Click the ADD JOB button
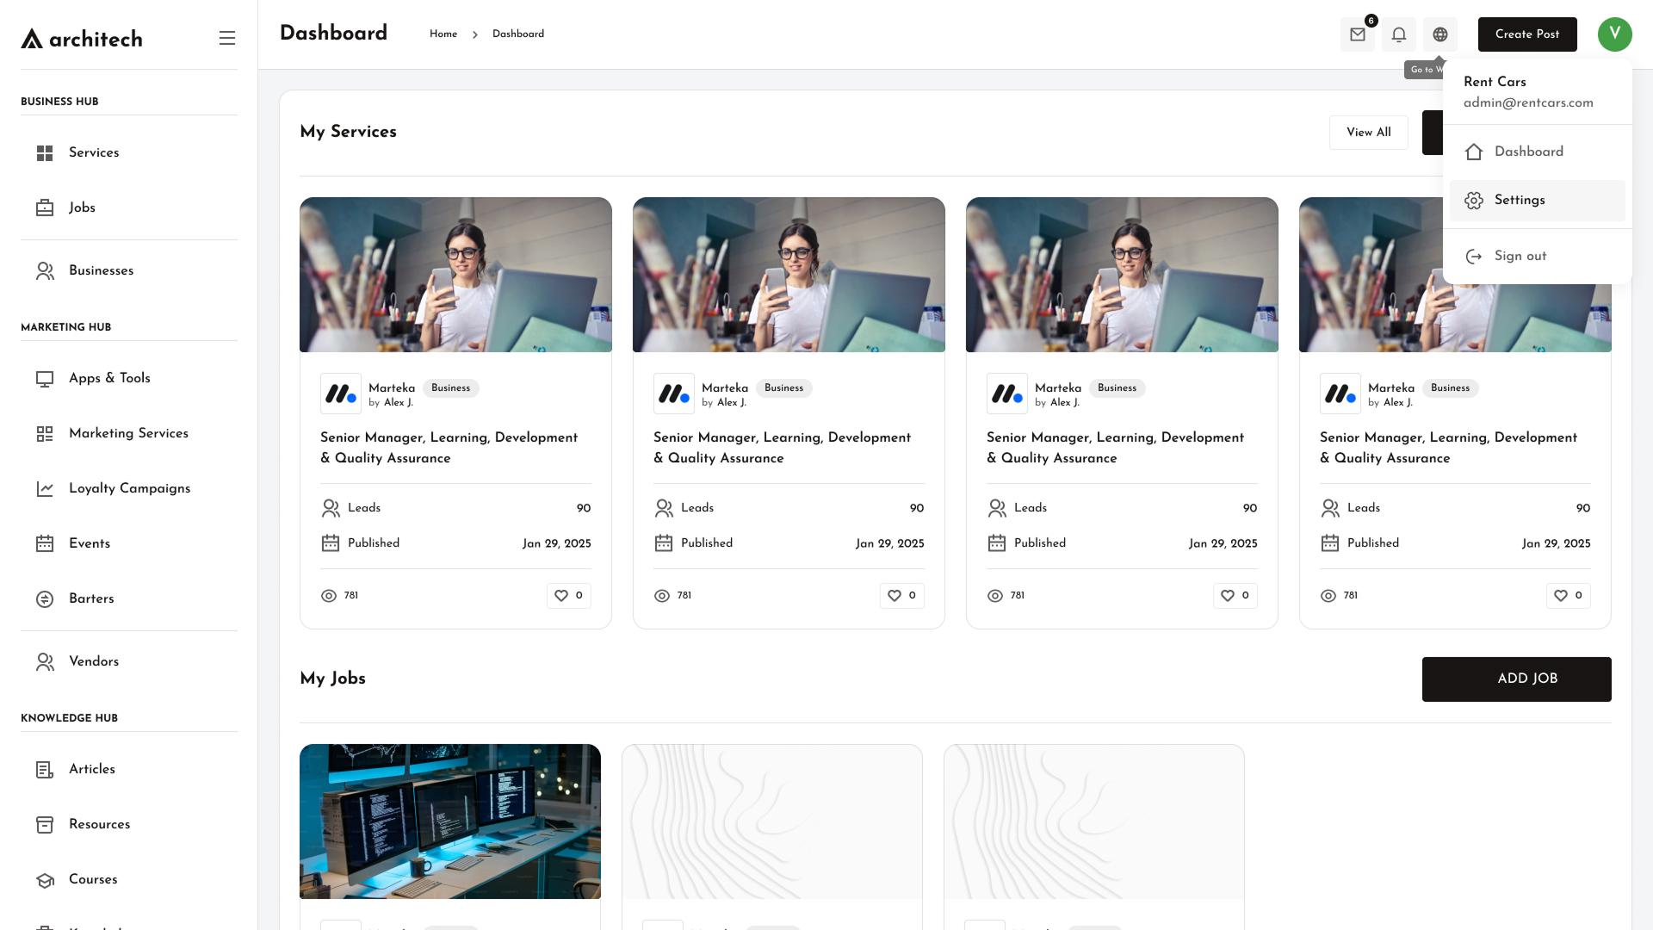1653x930 pixels. (1516, 679)
